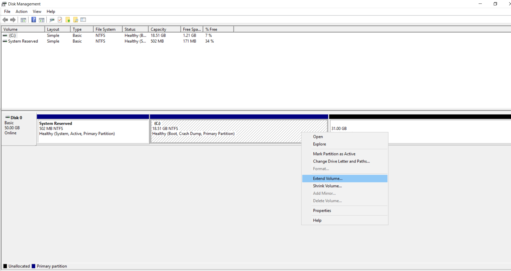The width and height of the screenshot is (511, 271).
Task: Open the Help menu in menu bar
Action: tap(51, 11)
